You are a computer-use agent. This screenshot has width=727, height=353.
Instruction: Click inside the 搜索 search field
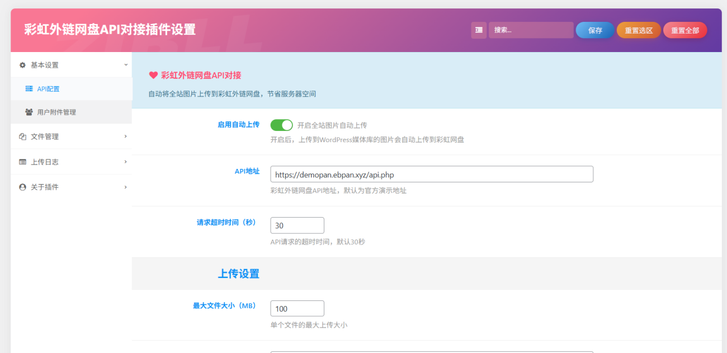[530, 29]
